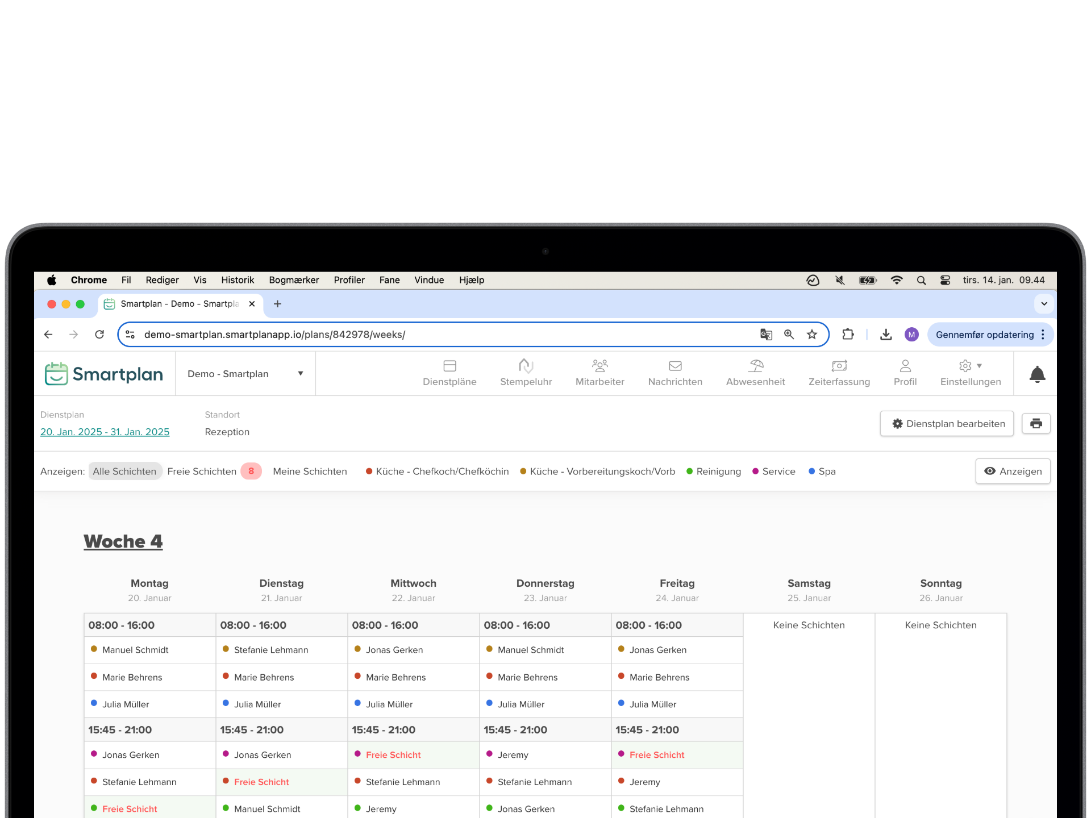The height and width of the screenshot is (818, 1091).
Task: Open the Nachrichten envelope icon
Action: coord(675,366)
